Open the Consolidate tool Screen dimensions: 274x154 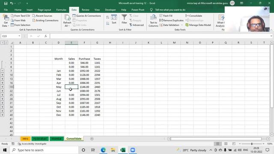194,16
